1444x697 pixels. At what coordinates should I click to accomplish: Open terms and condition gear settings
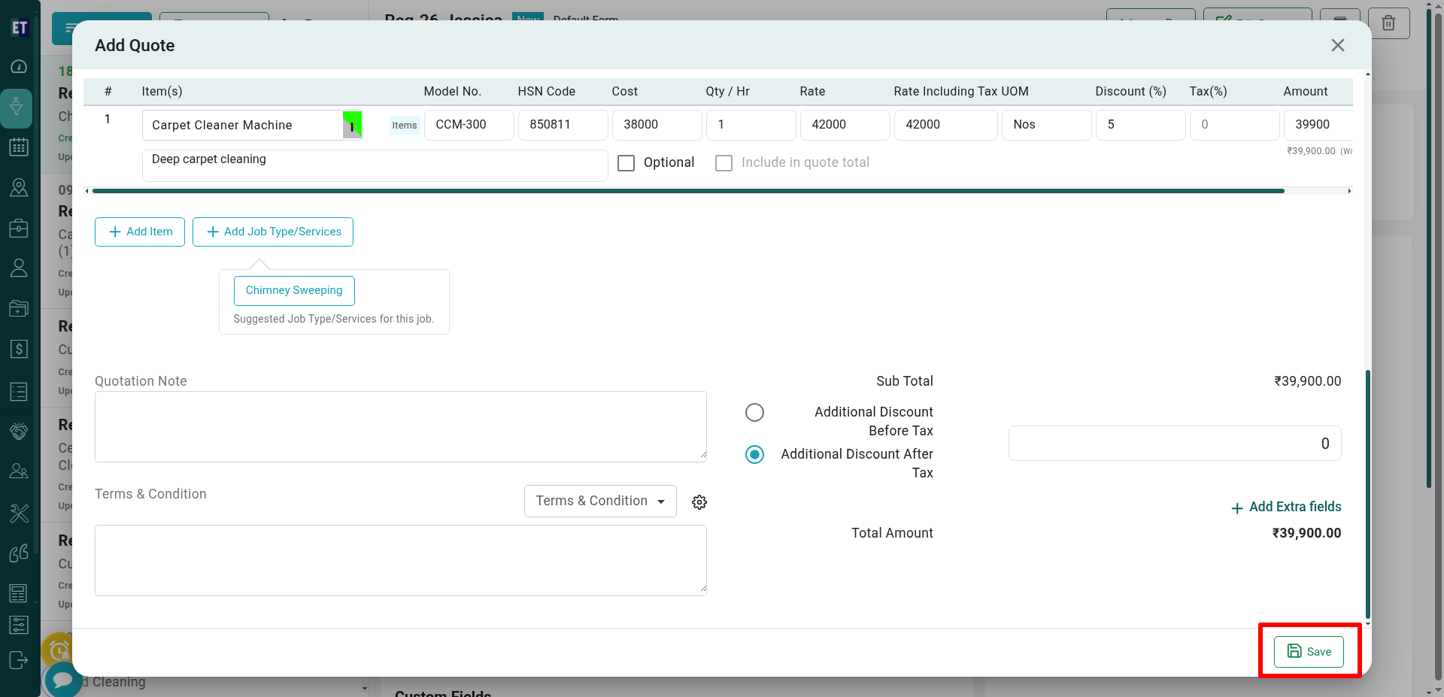click(699, 502)
